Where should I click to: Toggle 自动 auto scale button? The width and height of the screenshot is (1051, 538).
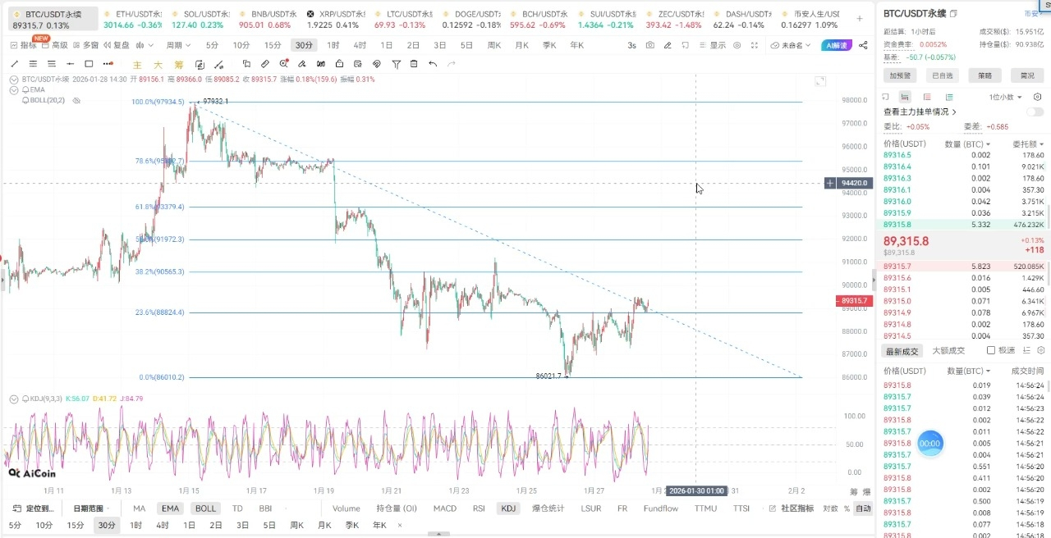pos(863,508)
